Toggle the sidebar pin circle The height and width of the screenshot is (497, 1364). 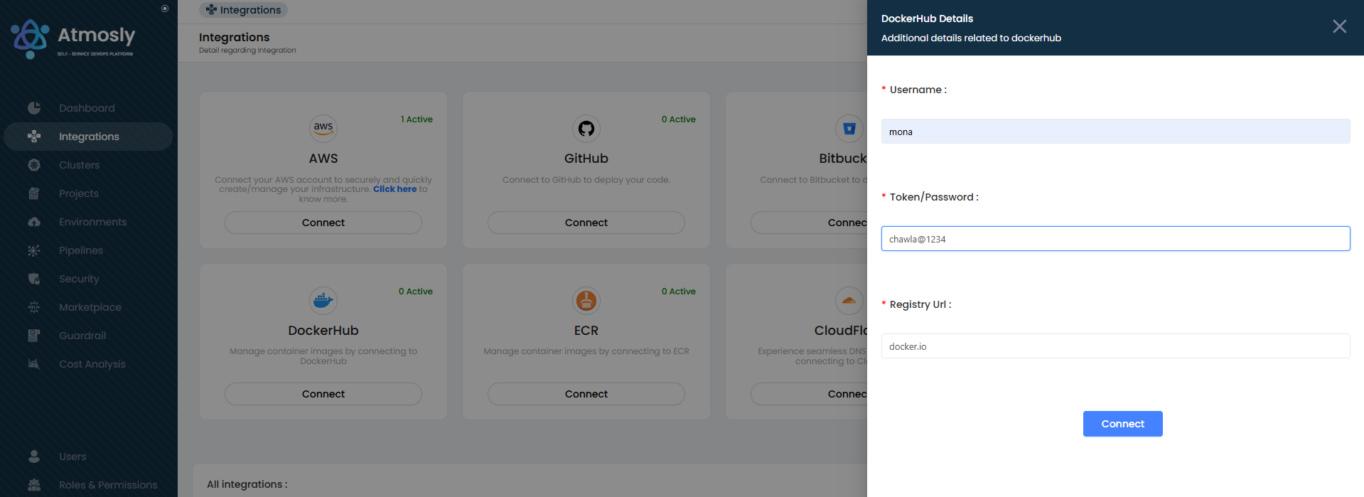coord(165,9)
